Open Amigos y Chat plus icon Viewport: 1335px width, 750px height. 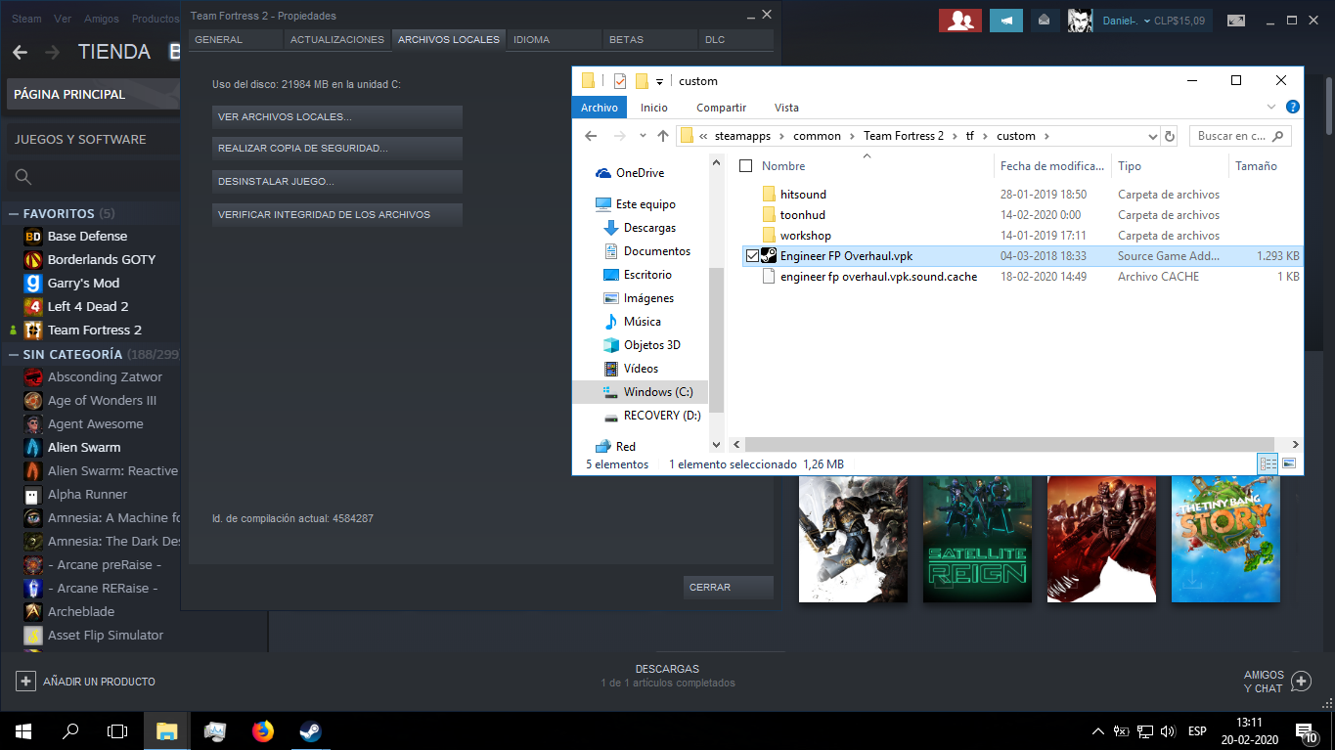(1301, 681)
